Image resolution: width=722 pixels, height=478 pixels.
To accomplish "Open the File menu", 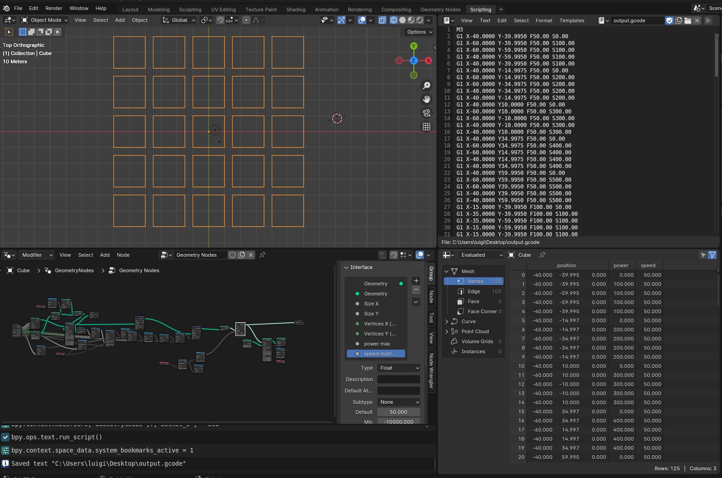I will coord(18,8).
